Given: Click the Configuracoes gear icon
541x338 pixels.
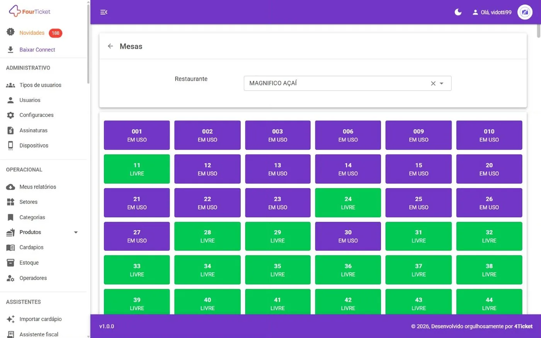Looking at the screenshot, I should [10, 115].
